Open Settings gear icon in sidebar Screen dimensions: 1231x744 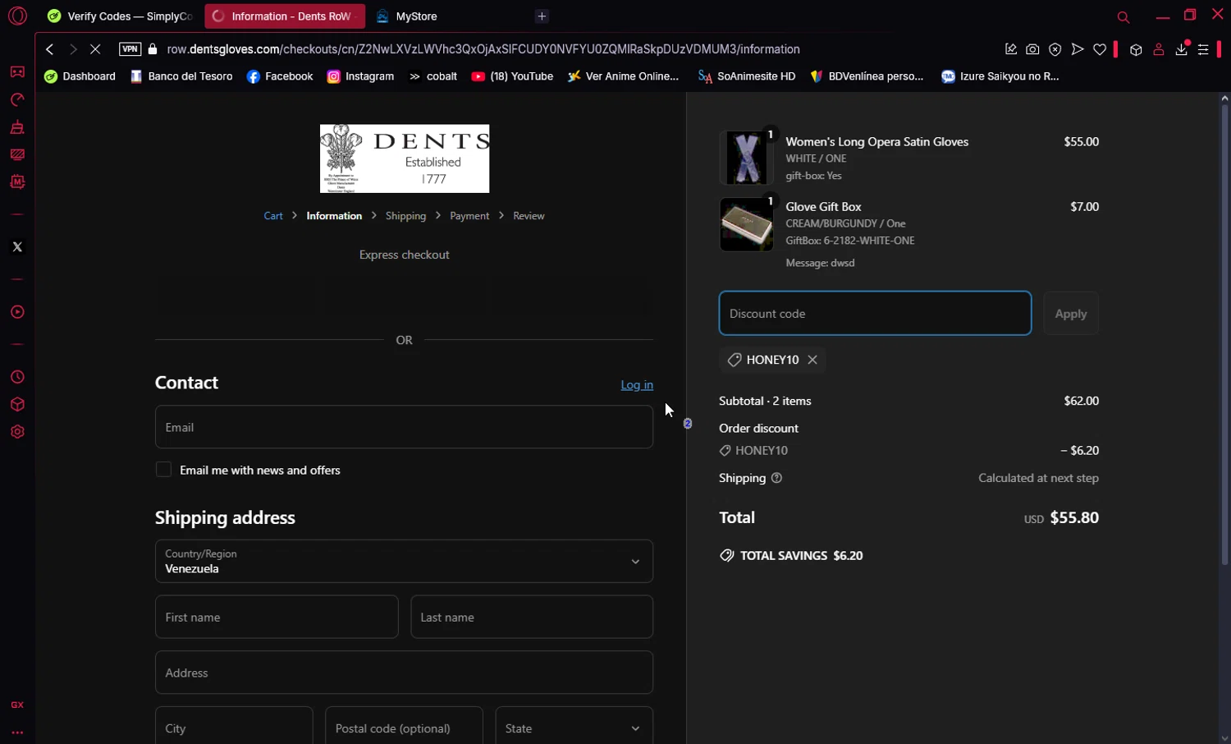(17, 432)
